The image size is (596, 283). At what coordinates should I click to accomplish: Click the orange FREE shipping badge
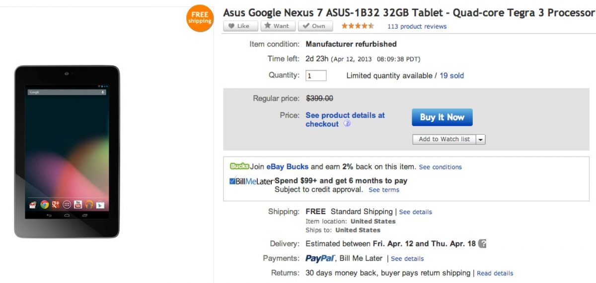tap(200, 18)
